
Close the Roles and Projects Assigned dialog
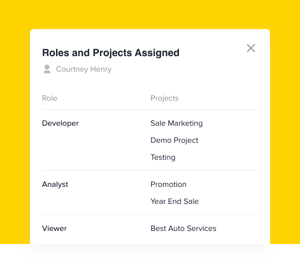coord(251,48)
